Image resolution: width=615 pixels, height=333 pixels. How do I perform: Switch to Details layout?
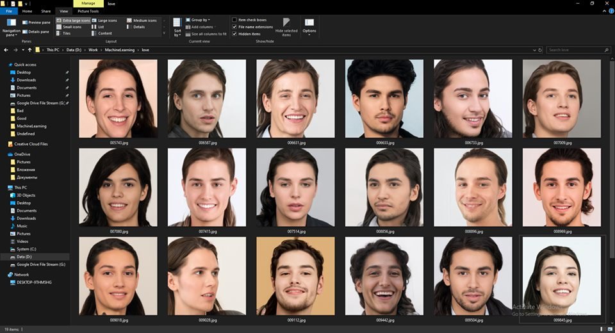[136, 27]
